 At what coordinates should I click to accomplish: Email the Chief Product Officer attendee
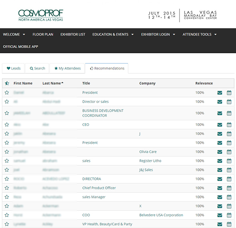(x=220, y=188)
